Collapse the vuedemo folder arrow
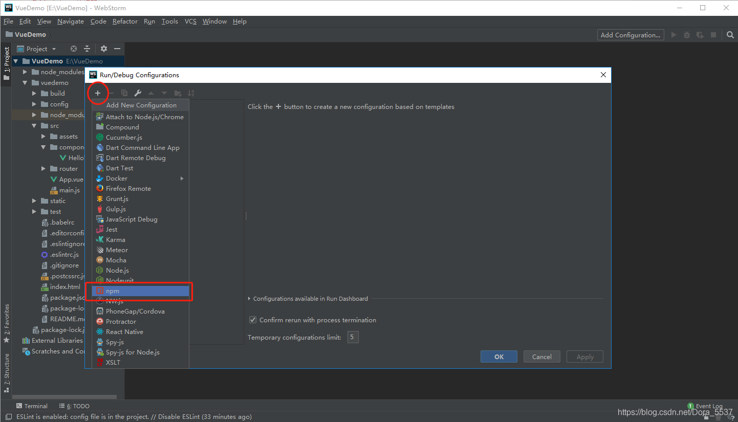 pyautogui.click(x=25, y=83)
